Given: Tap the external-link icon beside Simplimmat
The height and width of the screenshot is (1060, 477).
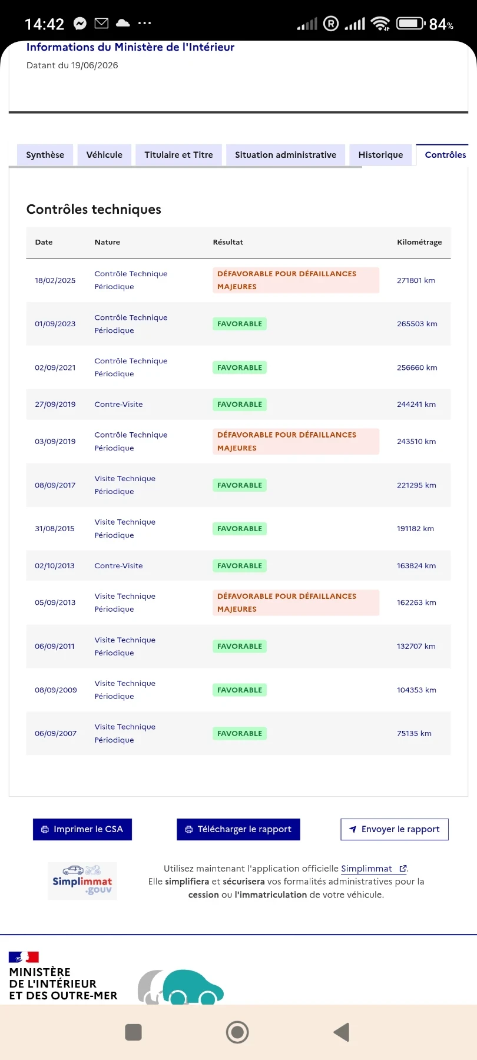Looking at the screenshot, I should (403, 869).
